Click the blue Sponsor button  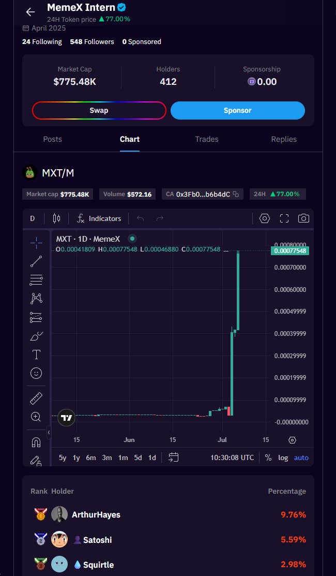click(x=238, y=110)
